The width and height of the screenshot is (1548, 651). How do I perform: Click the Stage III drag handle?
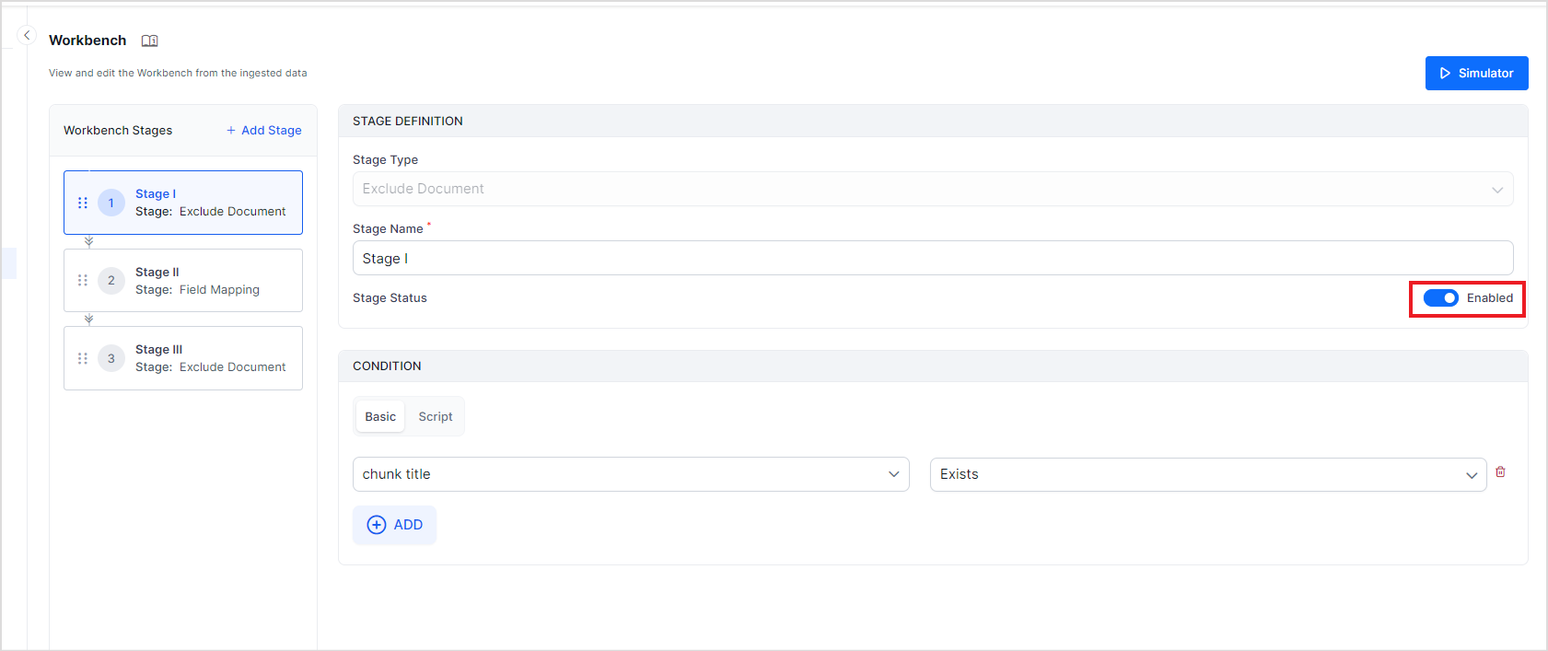pyautogui.click(x=83, y=358)
